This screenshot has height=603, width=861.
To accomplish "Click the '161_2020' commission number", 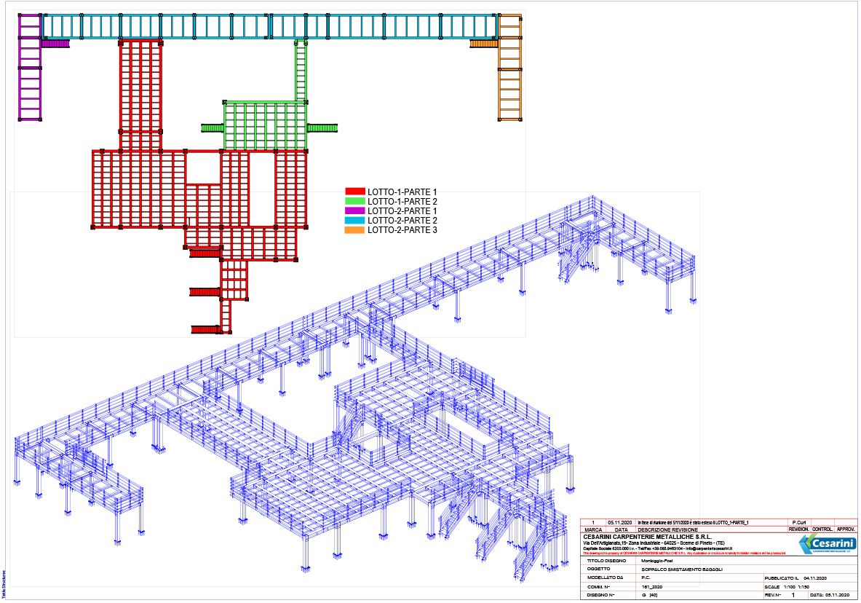I will pos(652,587).
